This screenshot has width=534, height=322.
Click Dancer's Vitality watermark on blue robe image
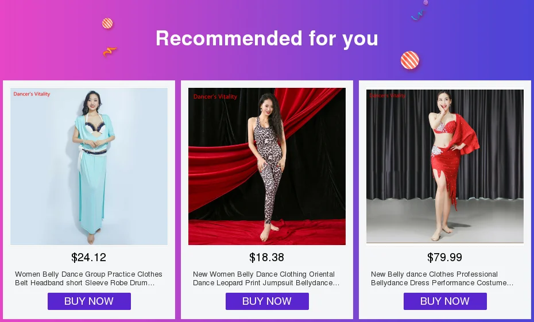tap(32, 94)
